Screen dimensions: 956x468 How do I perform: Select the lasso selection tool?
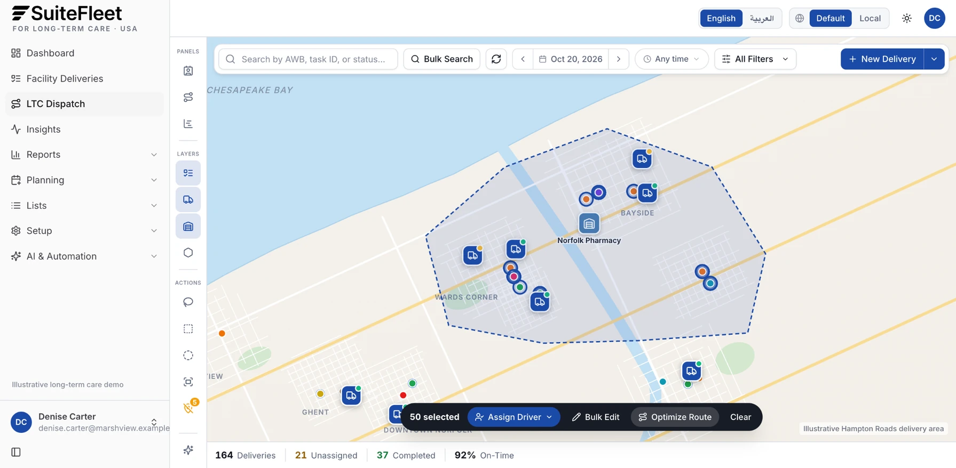188,302
